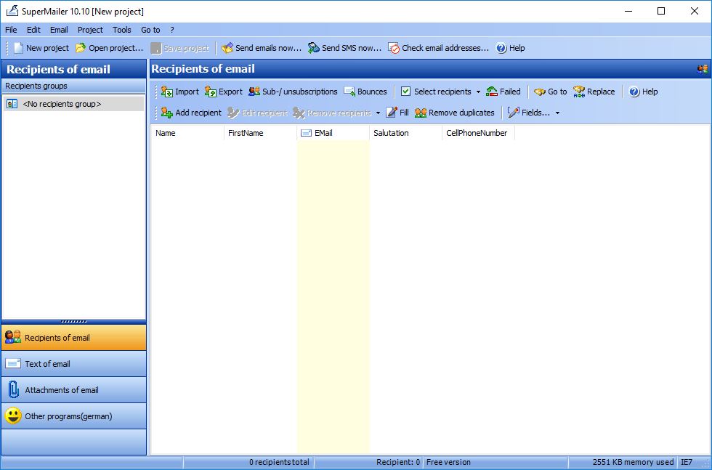Click the disabled Remove recipients button
This screenshot has height=470, width=712.
(x=333, y=113)
